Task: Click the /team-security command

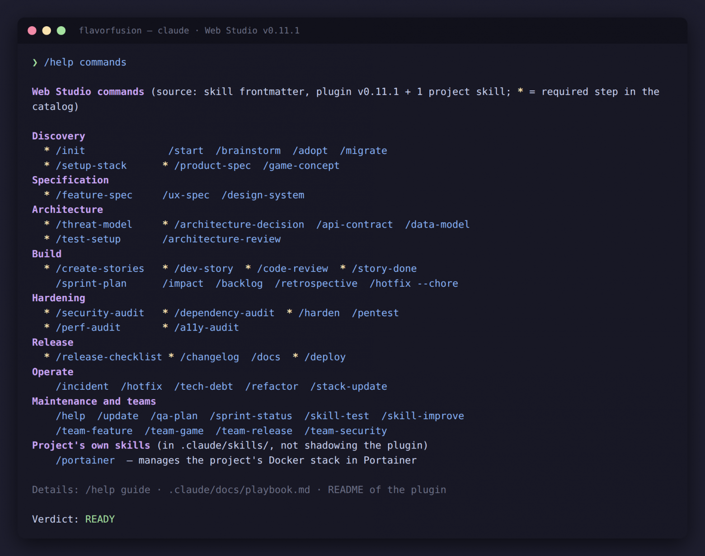Action: click(346, 431)
